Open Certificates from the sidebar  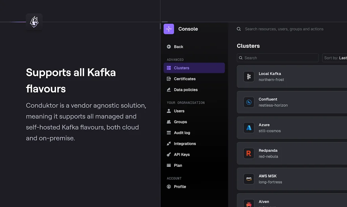click(x=184, y=79)
